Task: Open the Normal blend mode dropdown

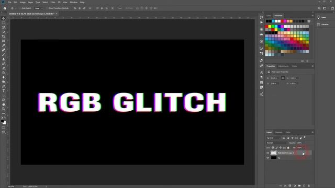Action: [276, 143]
